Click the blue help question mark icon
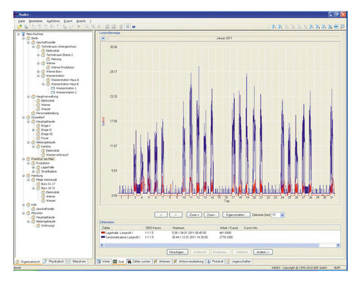The height and width of the screenshot is (282, 361). (x=134, y=27)
